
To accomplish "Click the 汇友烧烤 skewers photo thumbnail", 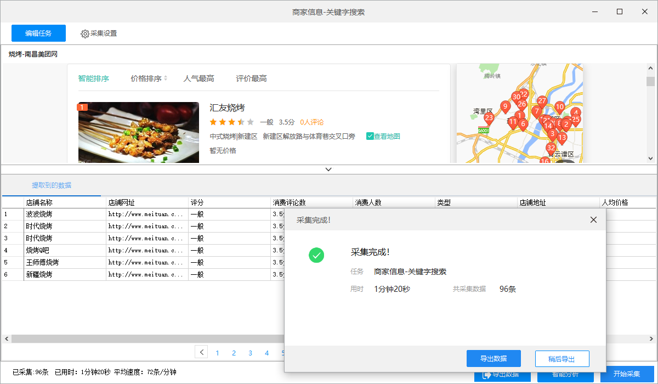I will click(139, 132).
